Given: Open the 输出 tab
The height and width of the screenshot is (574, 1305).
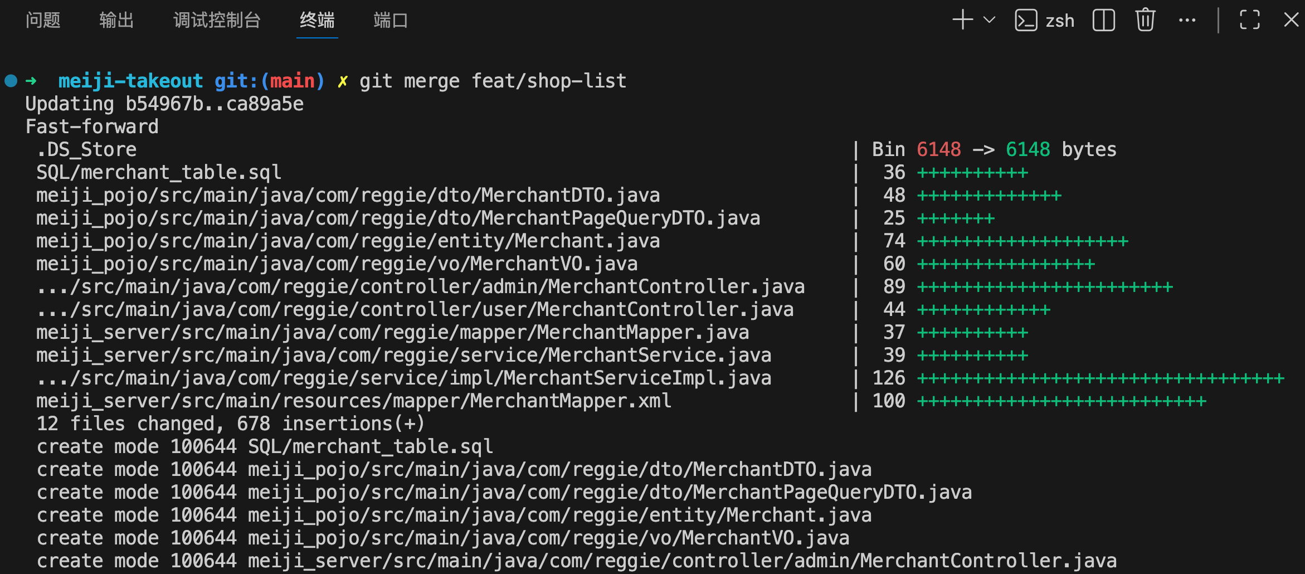Looking at the screenshot, I should click(x=116, y=21).
